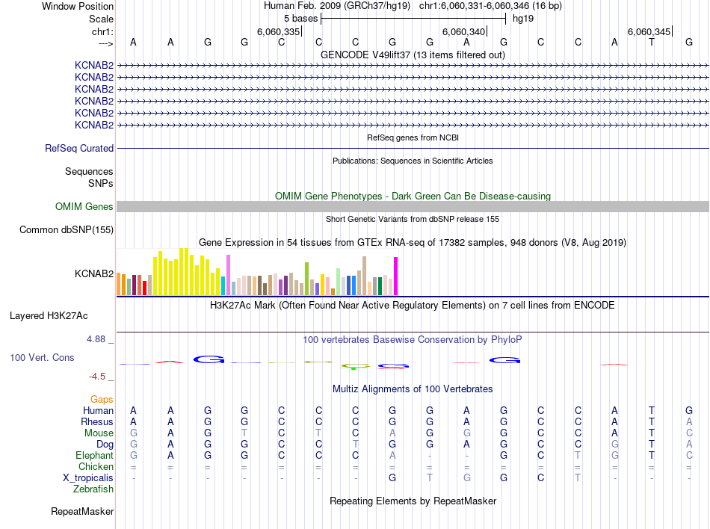Click the GENCODE V49lift37 track title

[x=413, y=55]
